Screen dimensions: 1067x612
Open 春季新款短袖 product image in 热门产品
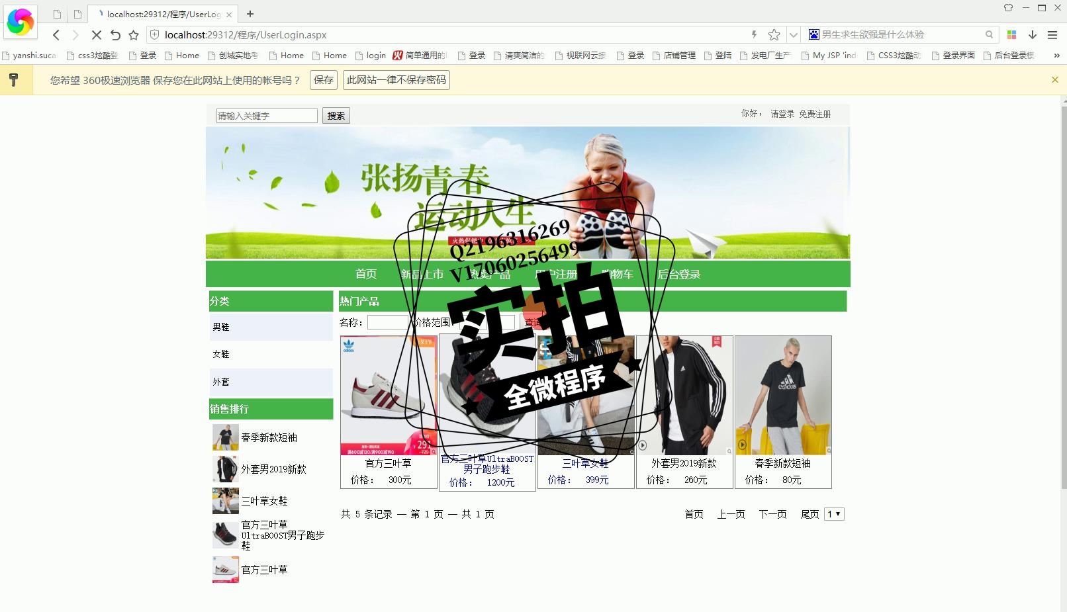click(x=783, y=396)
